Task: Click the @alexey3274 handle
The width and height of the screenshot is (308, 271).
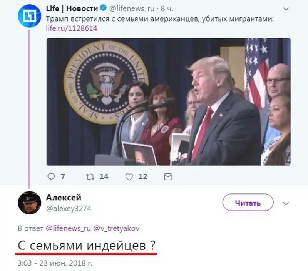Action: click(69, 208)
